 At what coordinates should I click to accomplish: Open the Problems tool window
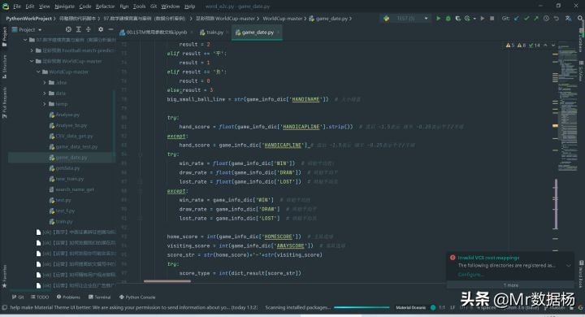click(x=68, y=297)
